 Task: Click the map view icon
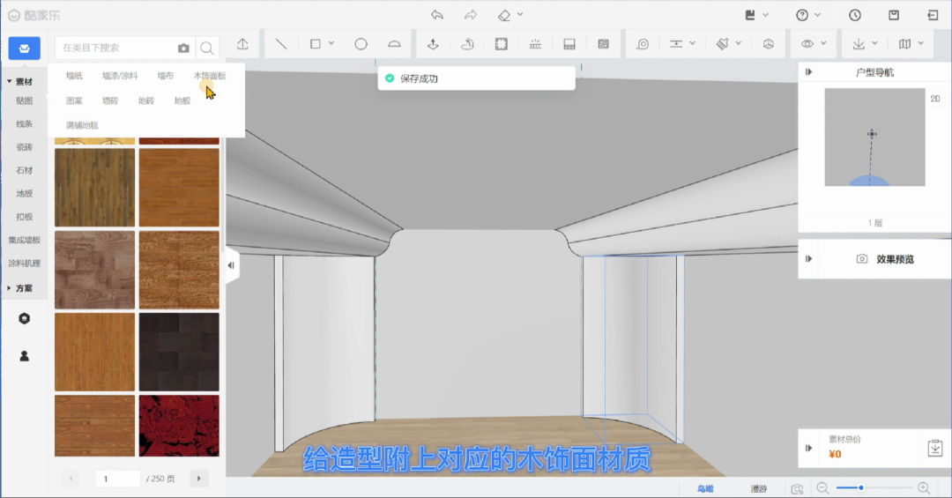tap(904, 44)
